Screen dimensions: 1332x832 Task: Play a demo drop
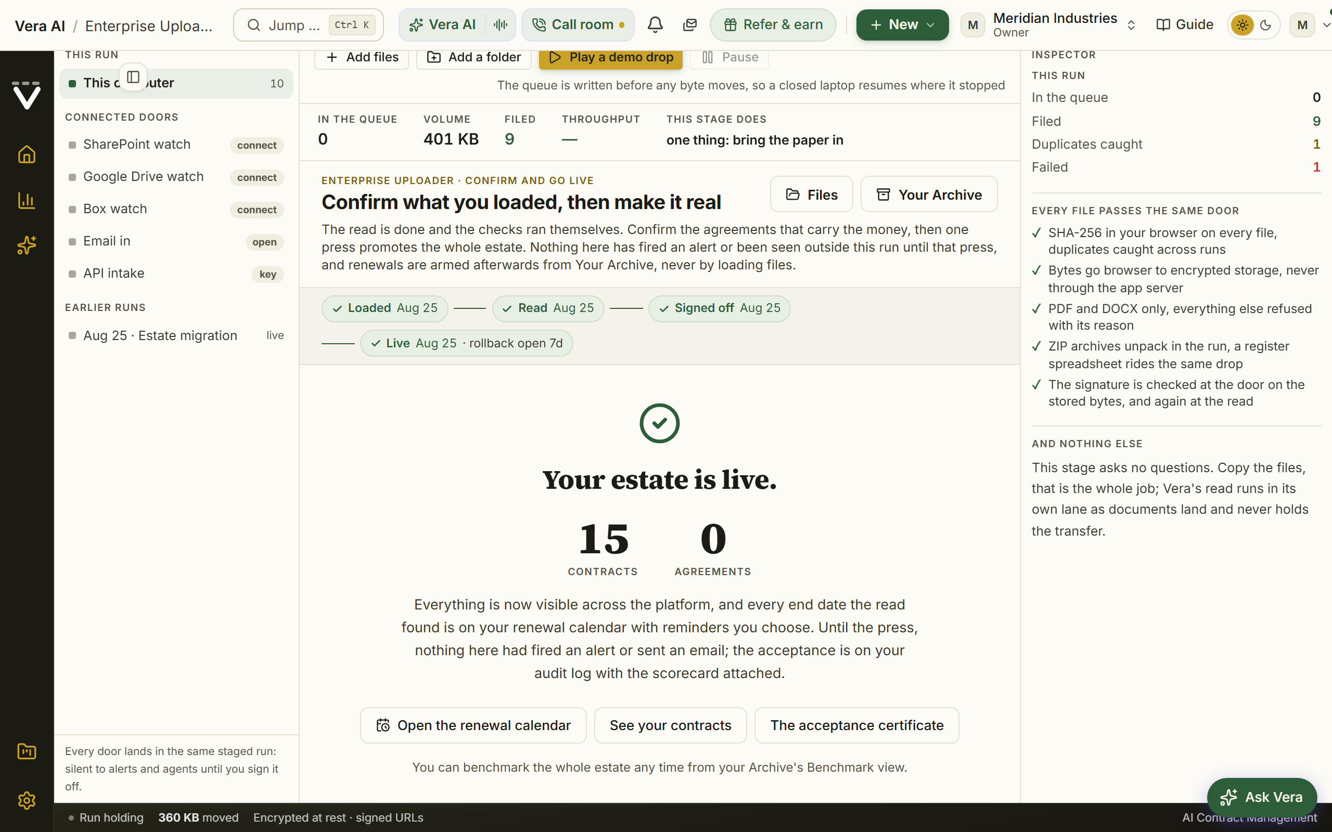point(610,57)
